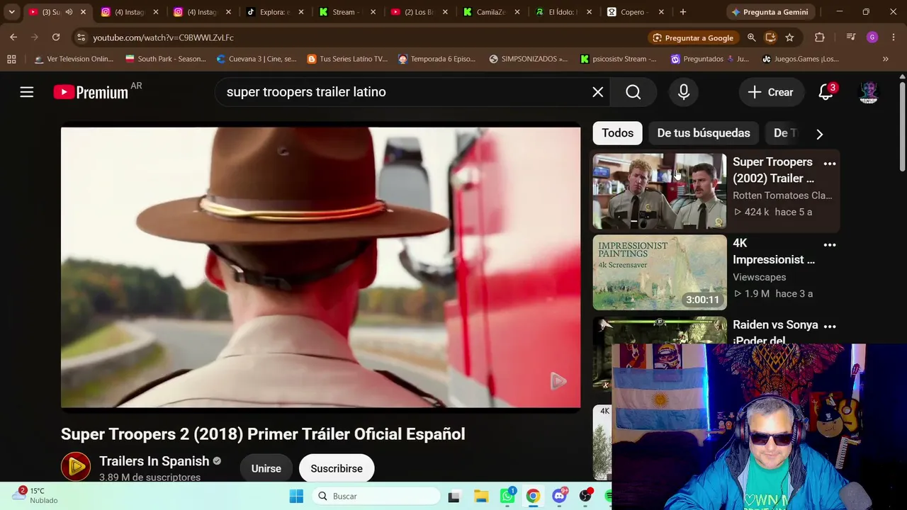907x510 pixels.
Task: Open the Trailers In Spanish channel name
Action: (154, 461)
